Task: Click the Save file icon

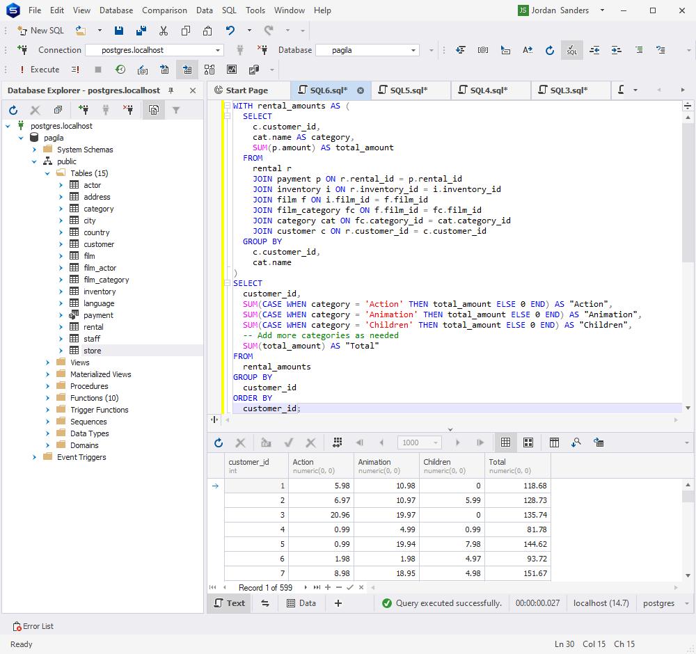Action: tap(119, 31)
